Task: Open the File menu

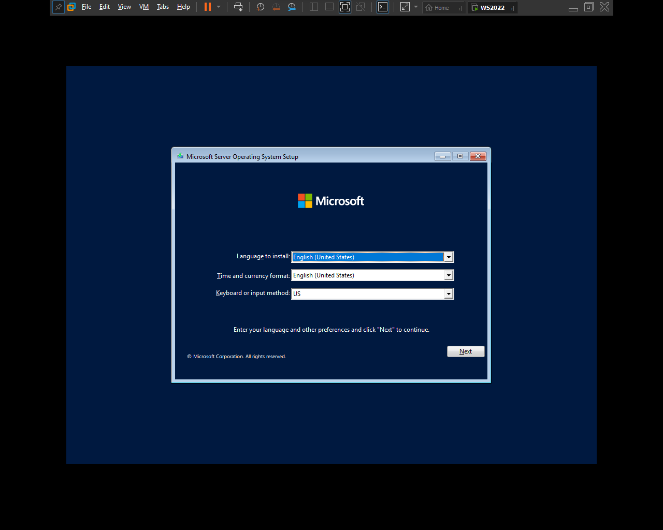Action: click(x=87, y=7)
